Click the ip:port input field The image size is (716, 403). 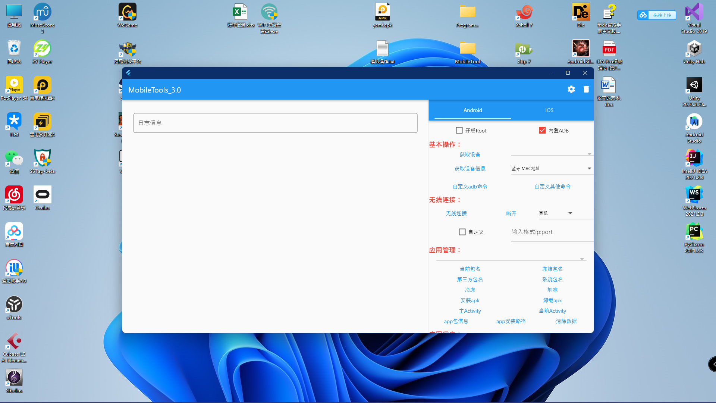[x=551, y=232]
